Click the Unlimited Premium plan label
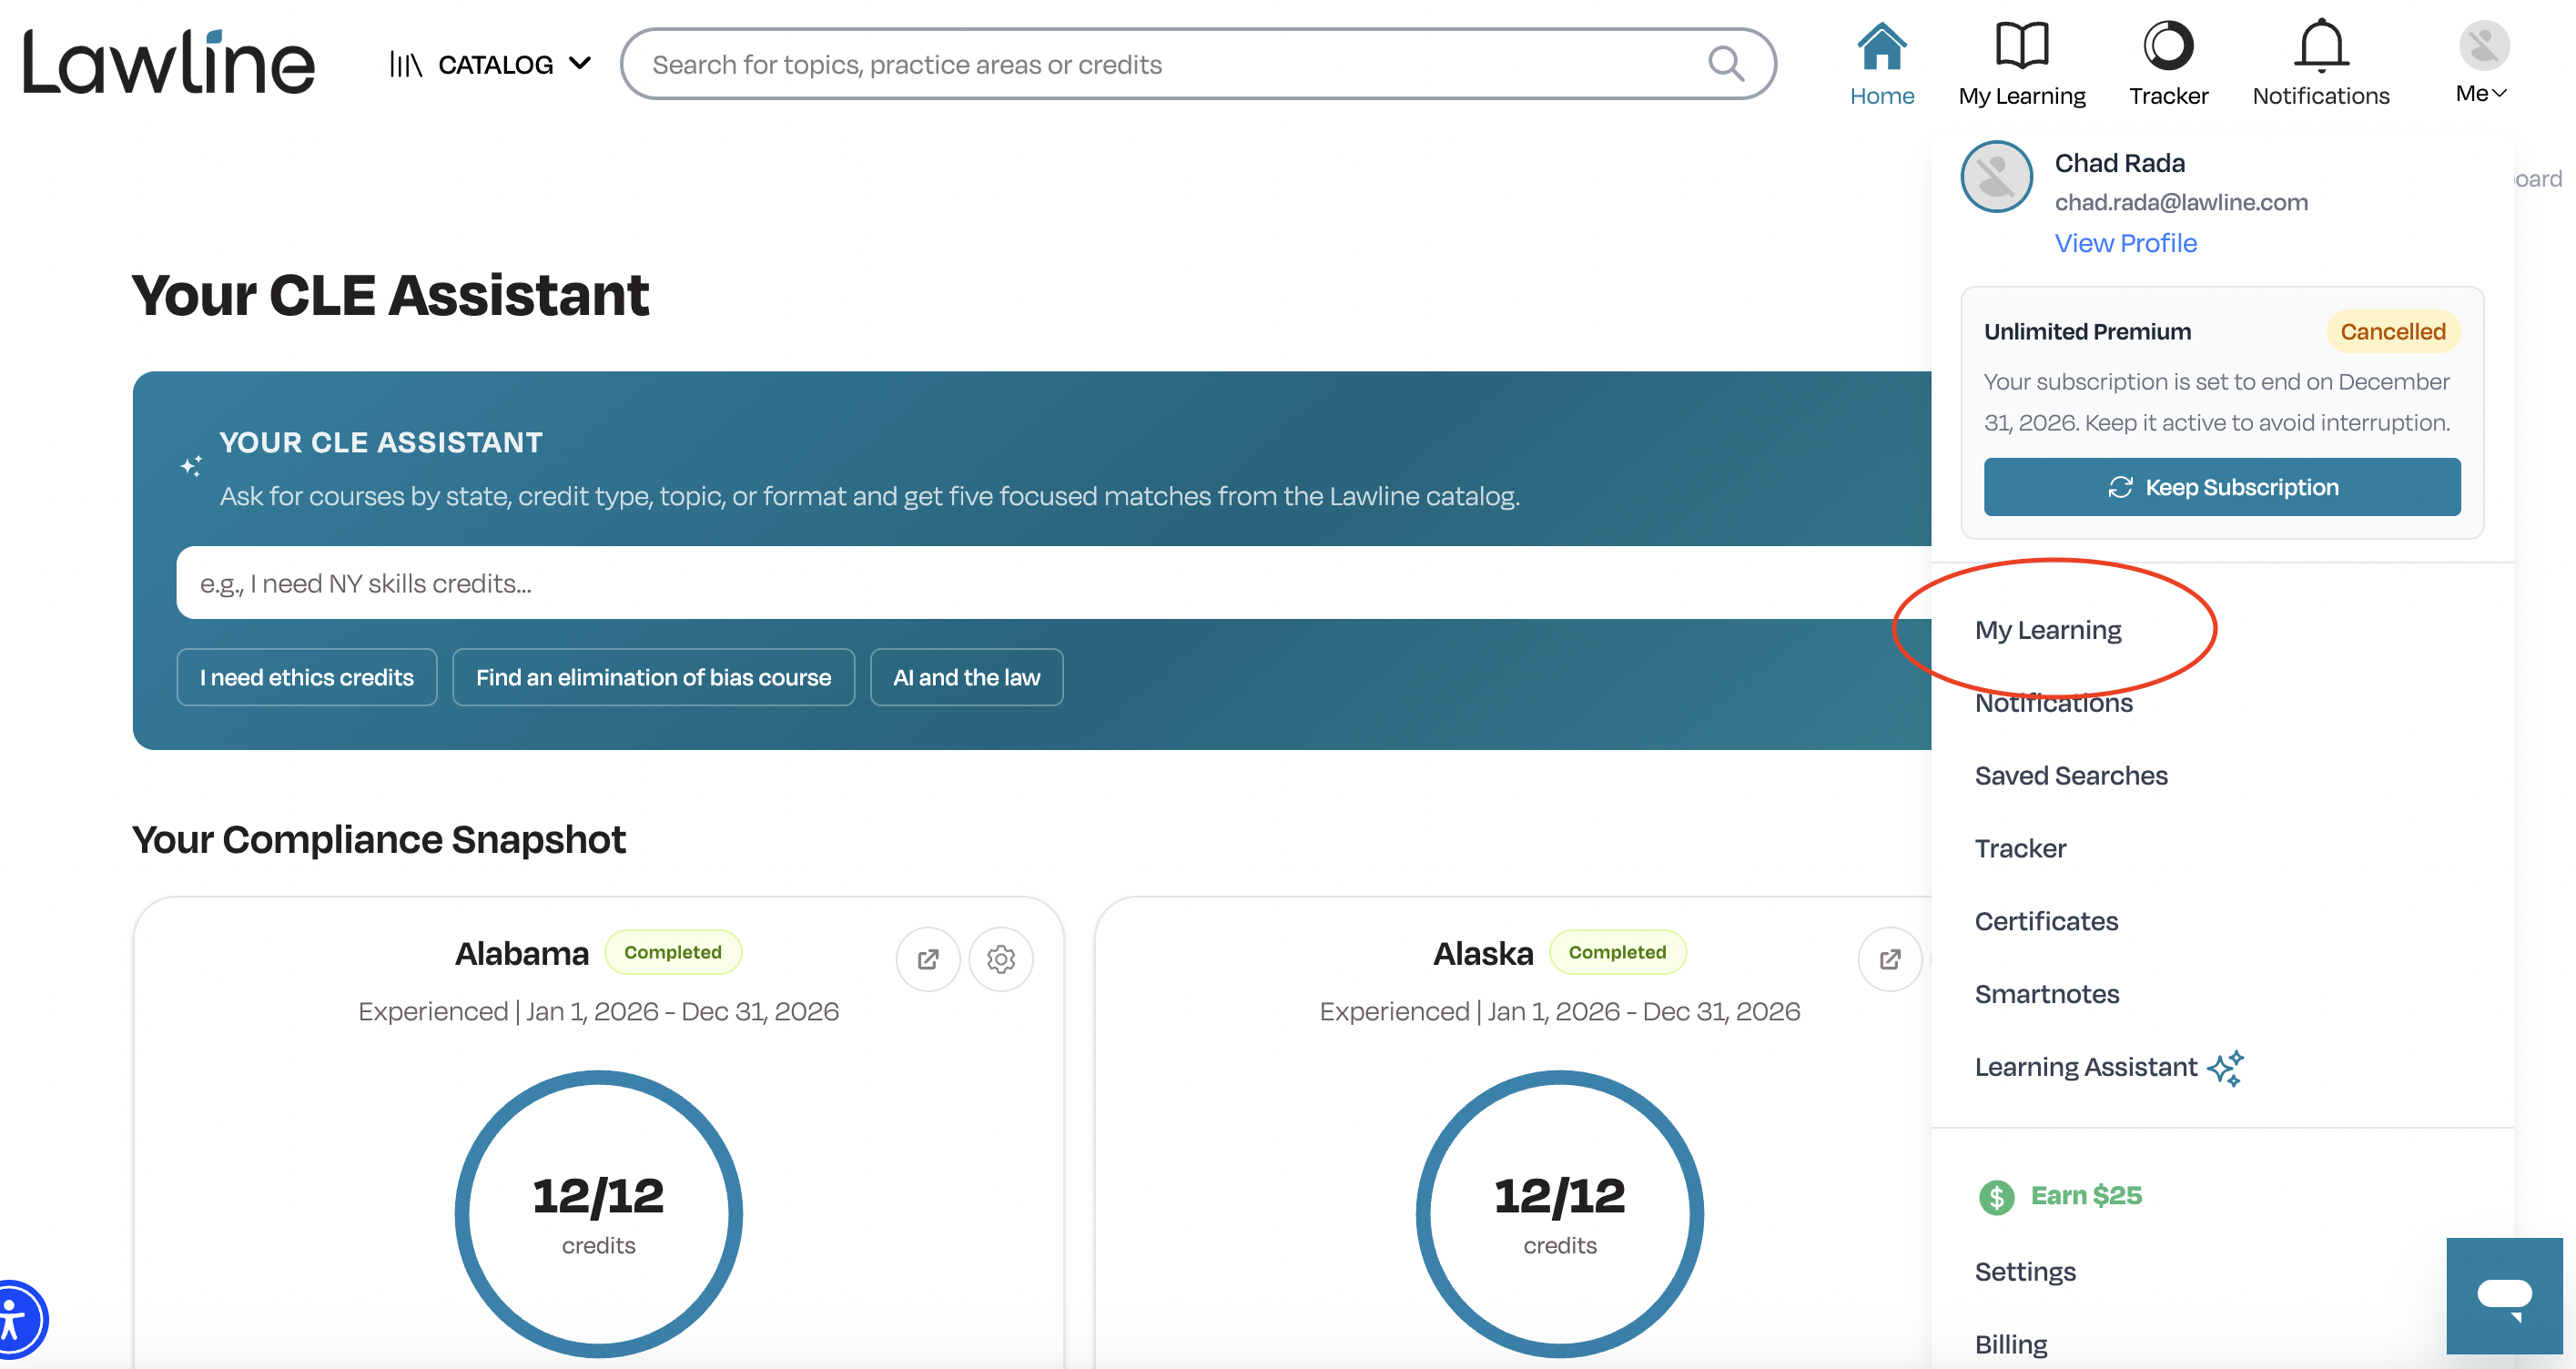The image size is (2576, 1369). tap(2087, 332)
